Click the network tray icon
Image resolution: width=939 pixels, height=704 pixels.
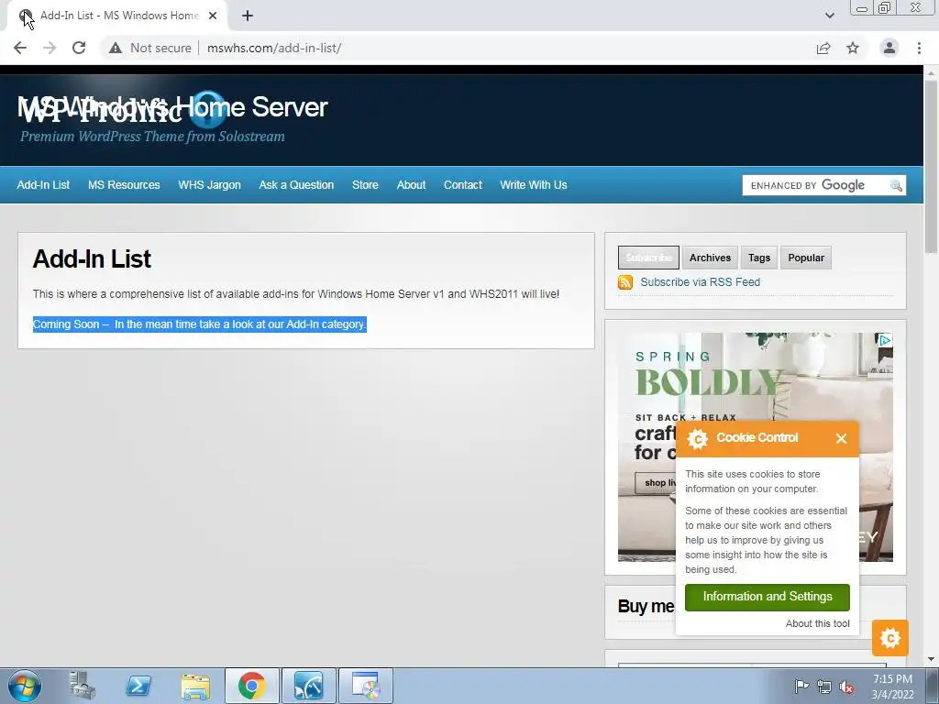(824, 687)
